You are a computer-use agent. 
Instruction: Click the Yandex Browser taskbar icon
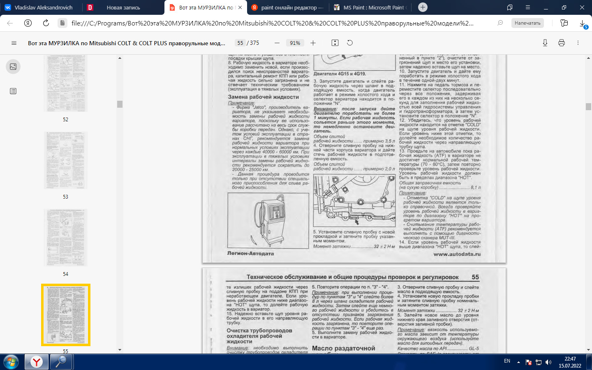pyautogui.click(x=37, y=362)
